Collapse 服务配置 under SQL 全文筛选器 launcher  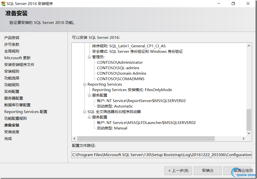point(89,117)
